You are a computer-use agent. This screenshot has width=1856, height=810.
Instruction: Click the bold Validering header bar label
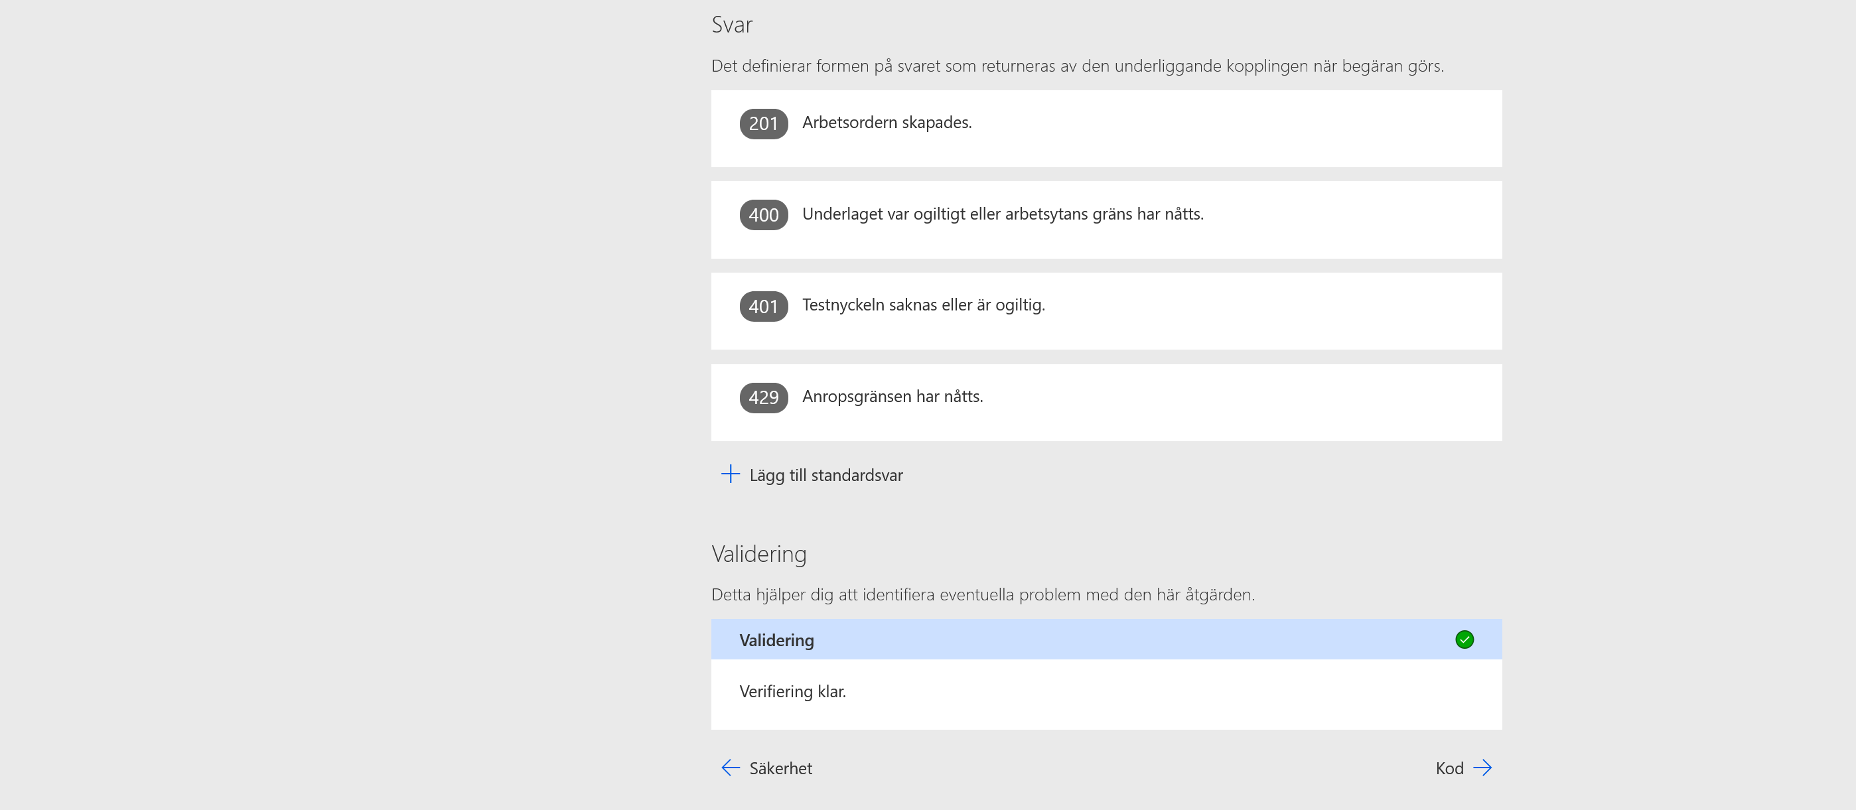tap(776, 640)
